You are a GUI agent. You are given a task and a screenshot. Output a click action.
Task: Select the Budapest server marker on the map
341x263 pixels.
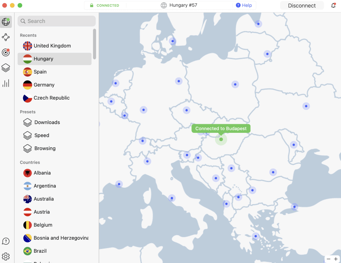[x=221, y=140]
